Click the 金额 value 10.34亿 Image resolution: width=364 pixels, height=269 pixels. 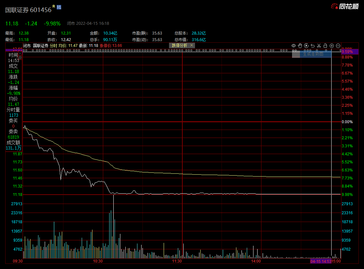[110, 33]
